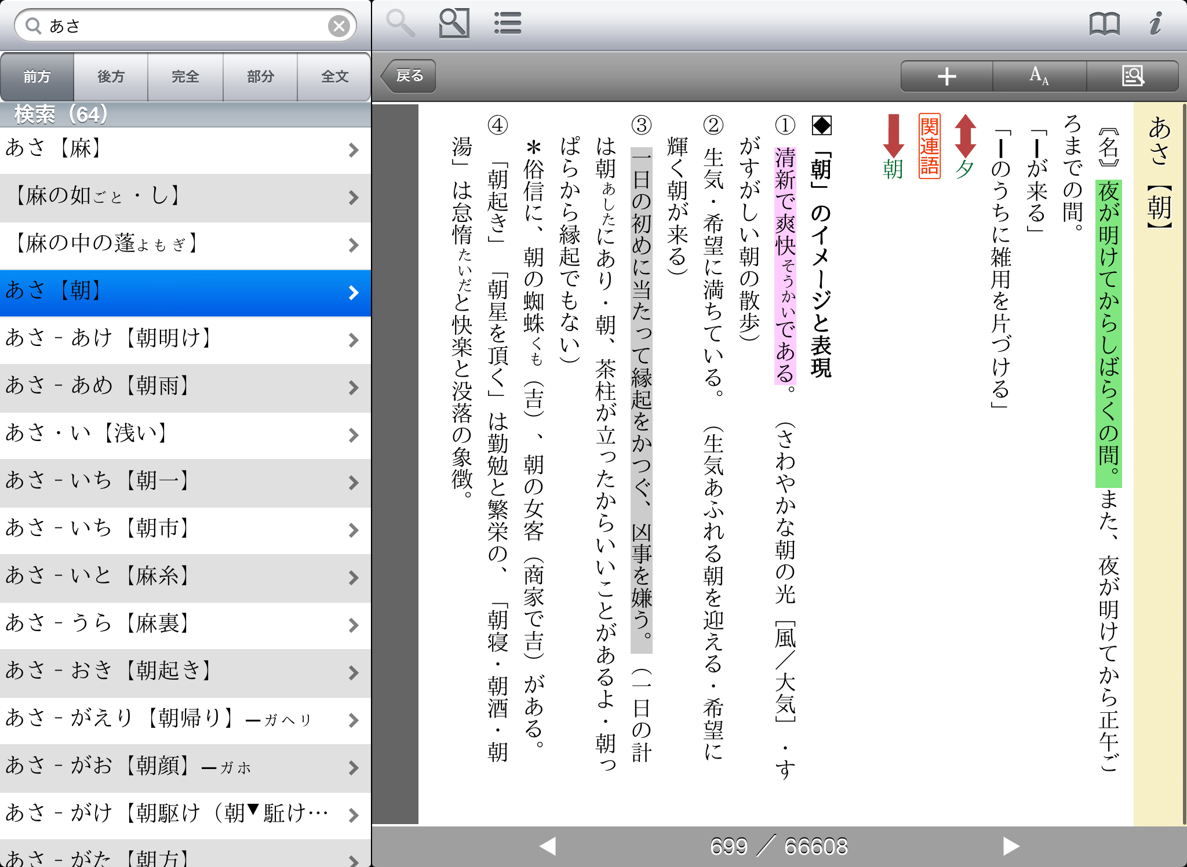Clear the search field text

338,26
